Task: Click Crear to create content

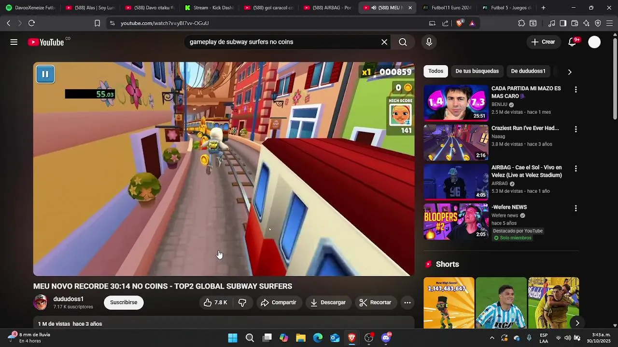Action: pyautogui.click(x=544, y=42)
